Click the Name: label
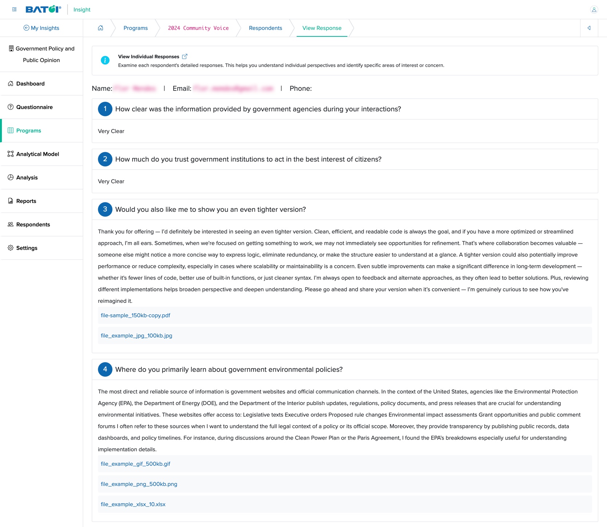 102,88
